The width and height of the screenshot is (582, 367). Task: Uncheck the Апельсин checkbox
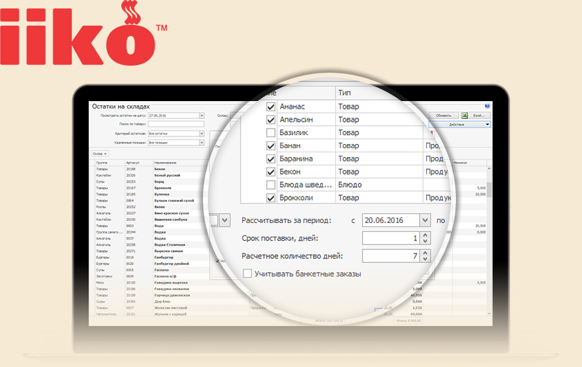(271, 120)
